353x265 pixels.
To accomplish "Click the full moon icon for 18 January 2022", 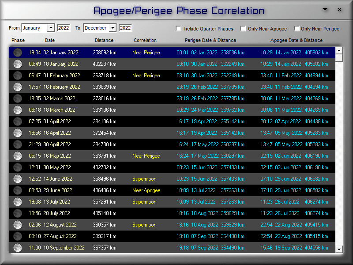I will (x=18, y=64).
